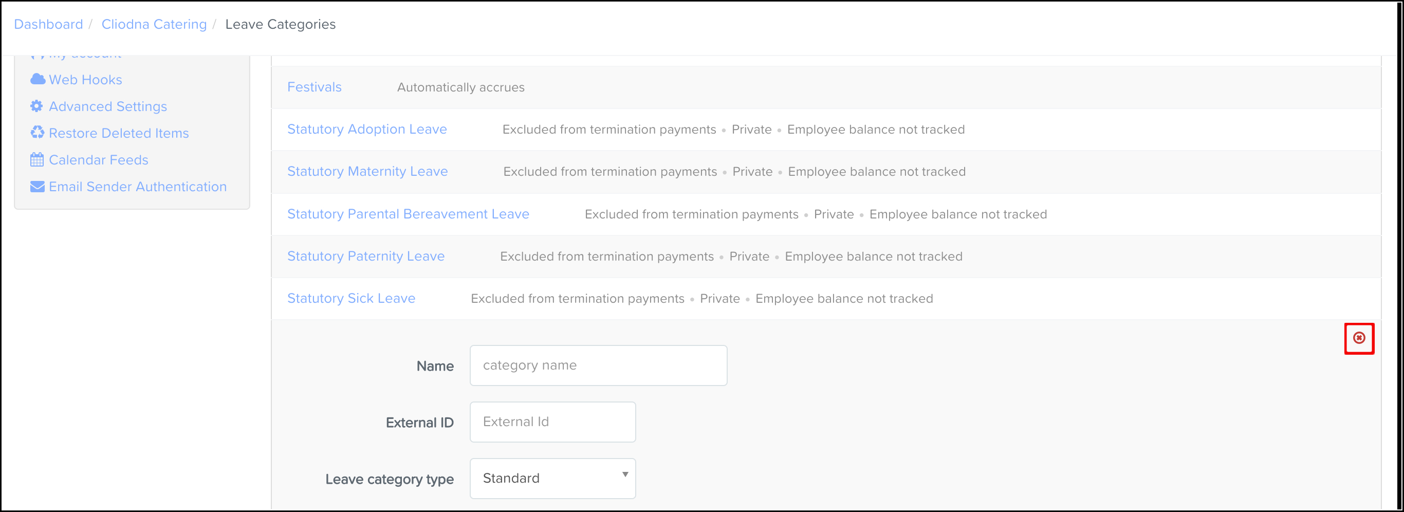Close the new leave category form
Screen dimensions: 1404x512
coord(1359,338)
